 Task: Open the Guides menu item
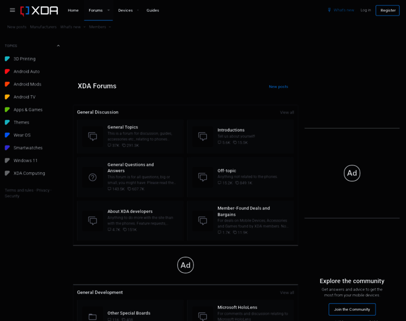point(153,10)
